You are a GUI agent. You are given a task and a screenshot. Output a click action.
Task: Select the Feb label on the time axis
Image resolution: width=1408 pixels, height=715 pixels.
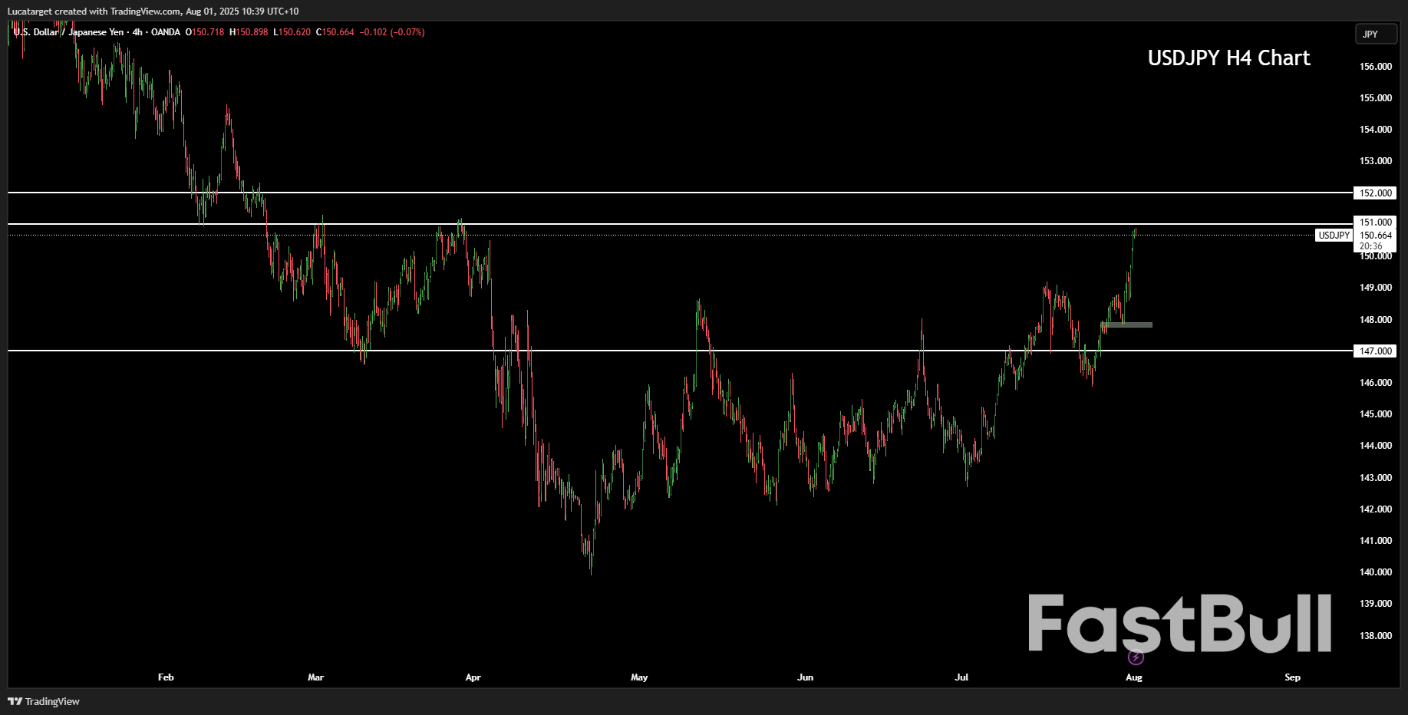coord(165,677)
